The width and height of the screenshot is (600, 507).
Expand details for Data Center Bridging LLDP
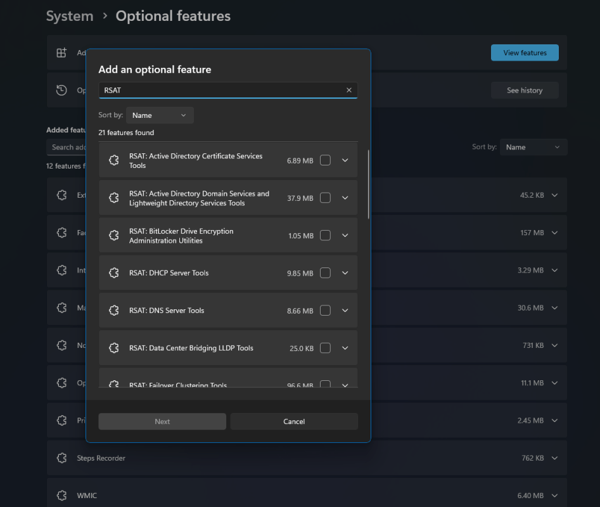(x=345, y=348)
